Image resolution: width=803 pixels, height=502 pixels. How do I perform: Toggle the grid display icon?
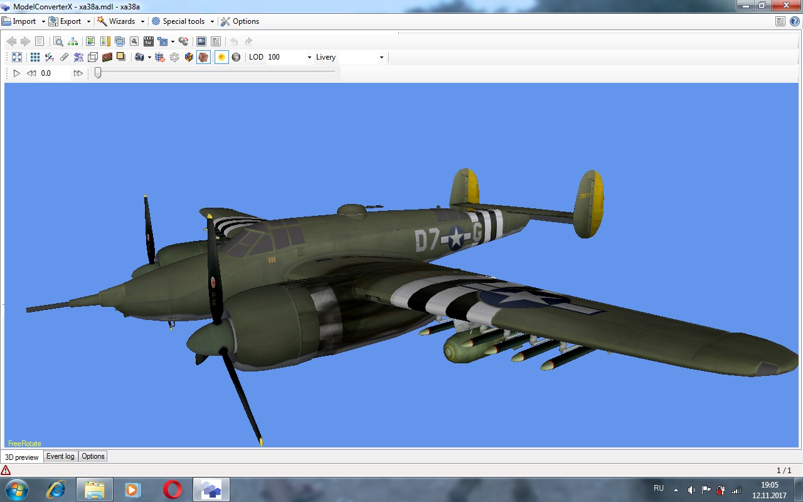(35, 57)
